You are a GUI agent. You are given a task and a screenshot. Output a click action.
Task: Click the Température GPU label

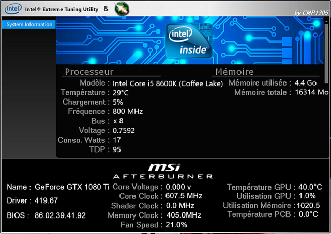pos(259,187)
